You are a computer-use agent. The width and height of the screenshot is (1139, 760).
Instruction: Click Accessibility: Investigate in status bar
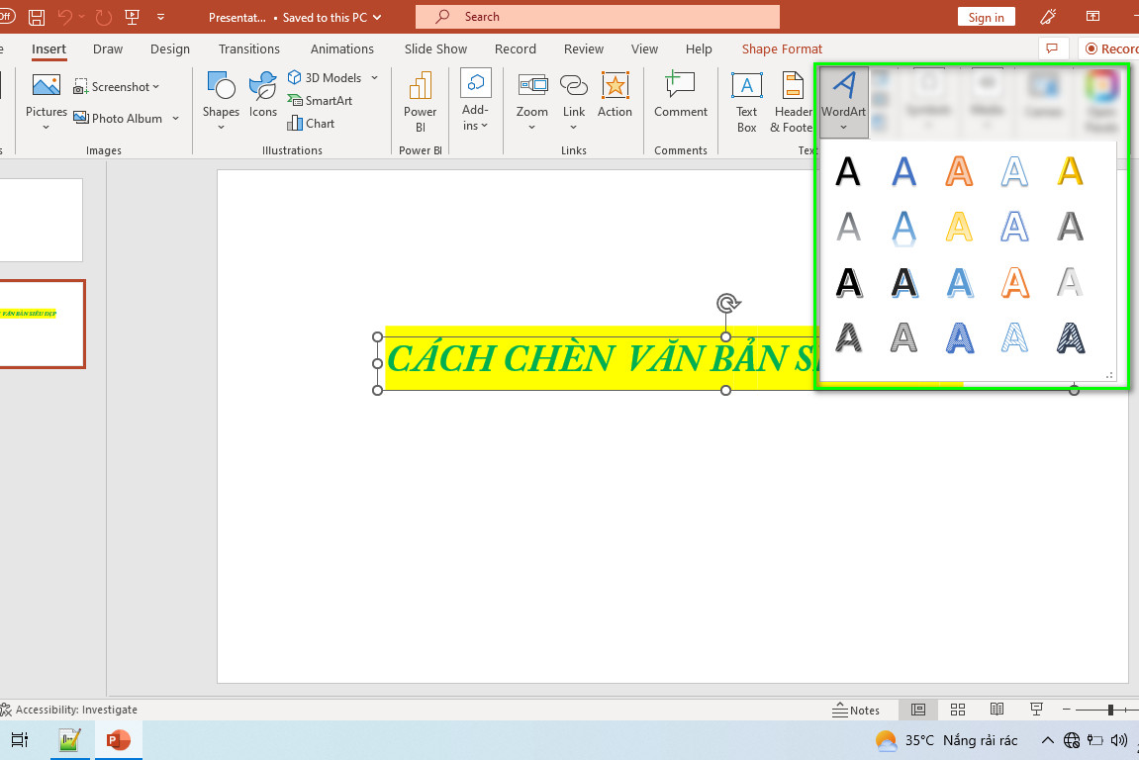(x=69, y=710)
